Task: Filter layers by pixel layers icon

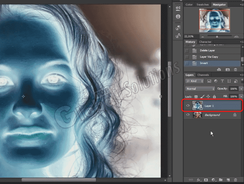Action: [209, 81]
